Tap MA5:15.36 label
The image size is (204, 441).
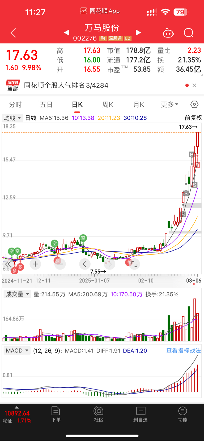click(x=54, y=118)
